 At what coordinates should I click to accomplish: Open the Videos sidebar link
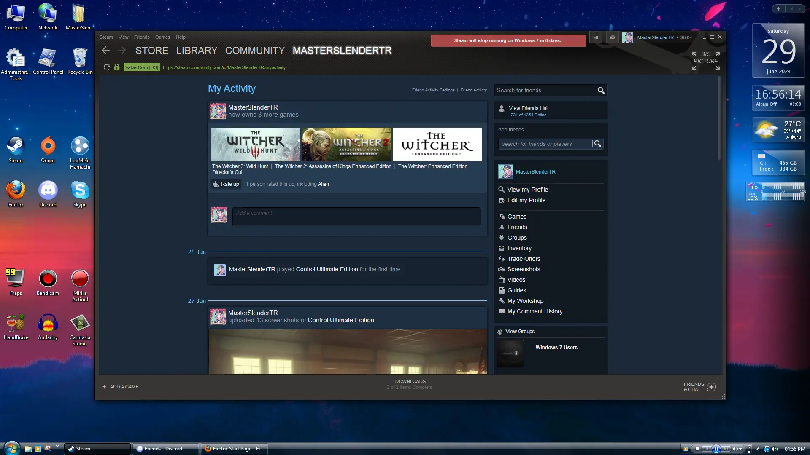pyautogui.click(x=516, y=280)
